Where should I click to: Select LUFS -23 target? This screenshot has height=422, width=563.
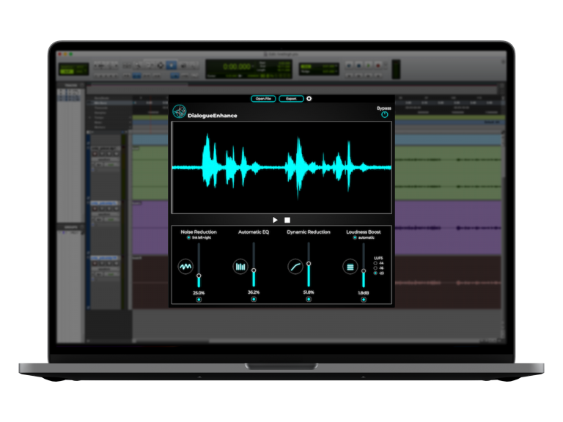(375, 273)
